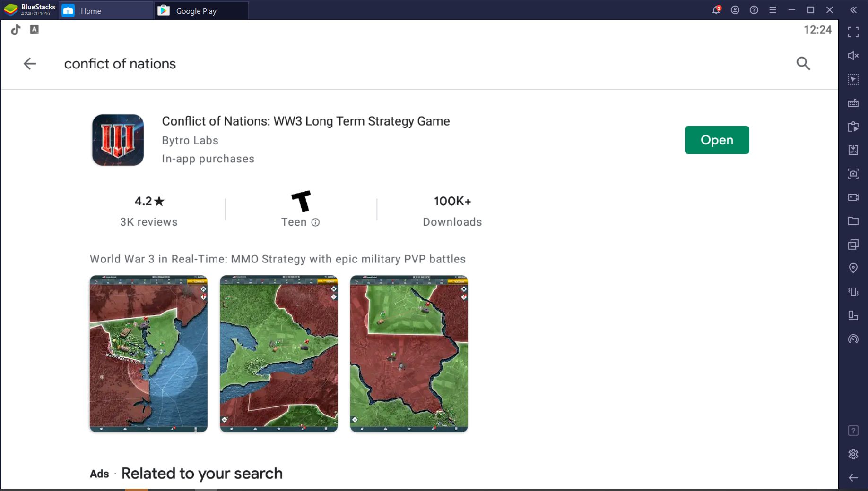Enter fullscreen mode from the sidebar
Screen dimensions: 868x491
click(853, 32)
